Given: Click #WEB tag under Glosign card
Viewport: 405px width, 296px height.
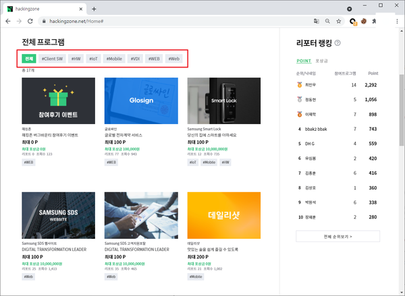Looking at the screenshot, I should (x=111, y=162).
